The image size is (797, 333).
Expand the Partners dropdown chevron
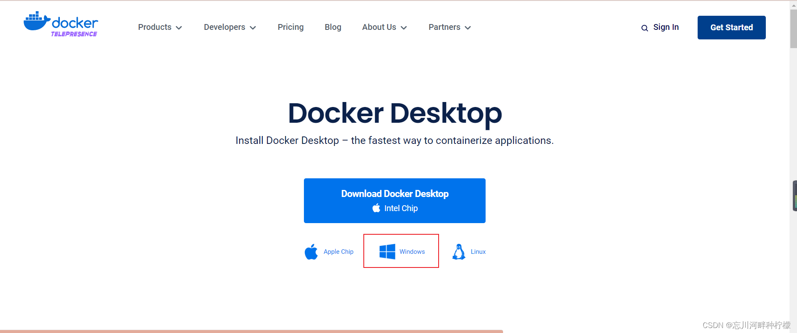click(468, 28)
